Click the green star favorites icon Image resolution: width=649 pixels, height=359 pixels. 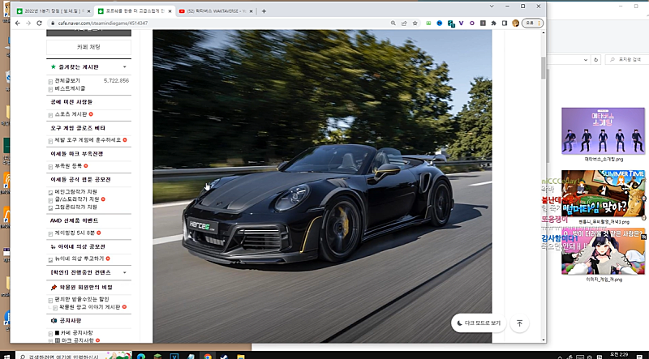[x=53, y=66]
